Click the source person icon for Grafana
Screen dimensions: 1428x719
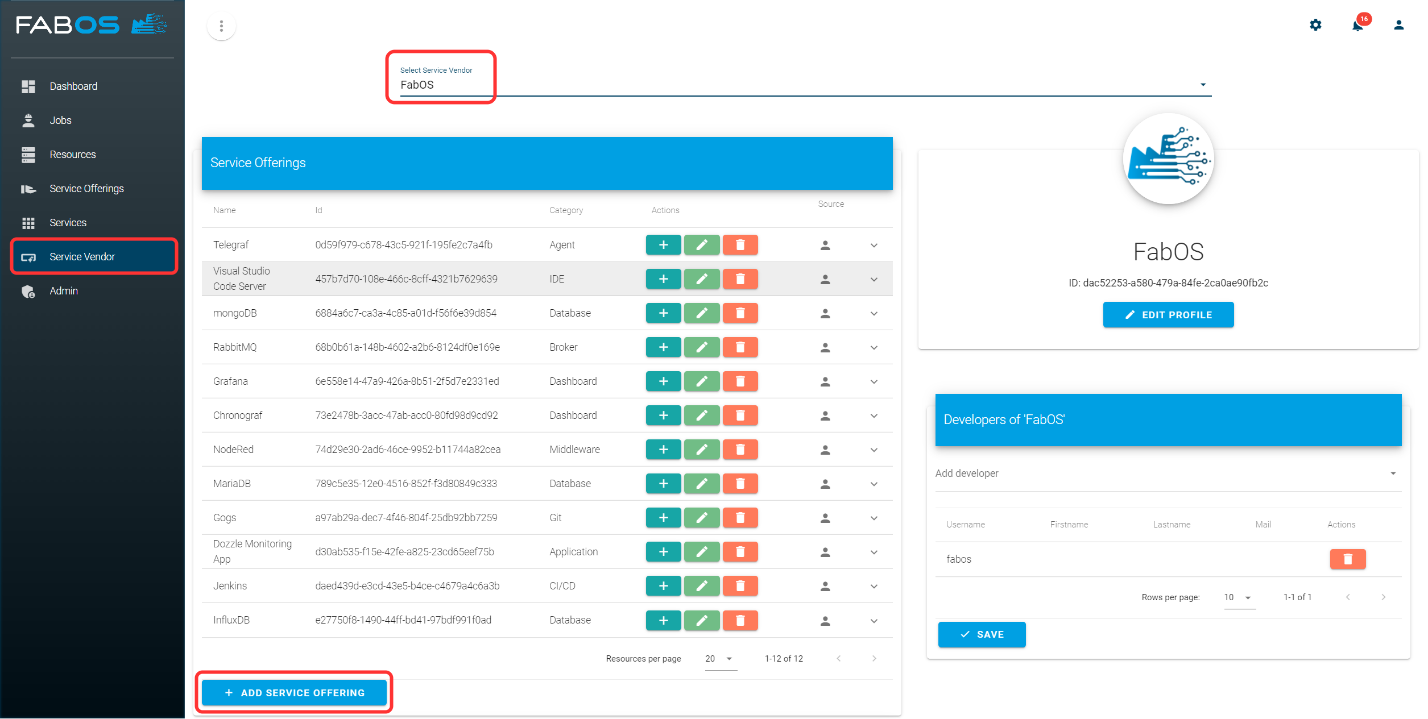(x=825, y=381)
